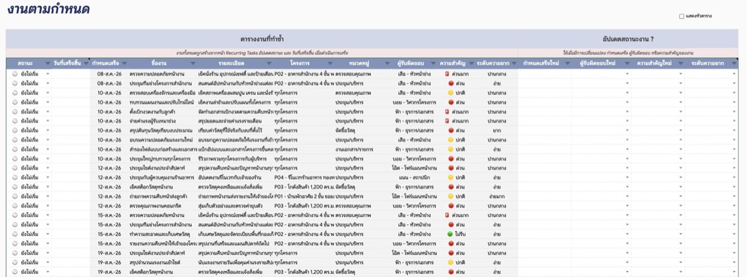Open filter icon on ความสำคัญ column header

[x=470, y=64]
